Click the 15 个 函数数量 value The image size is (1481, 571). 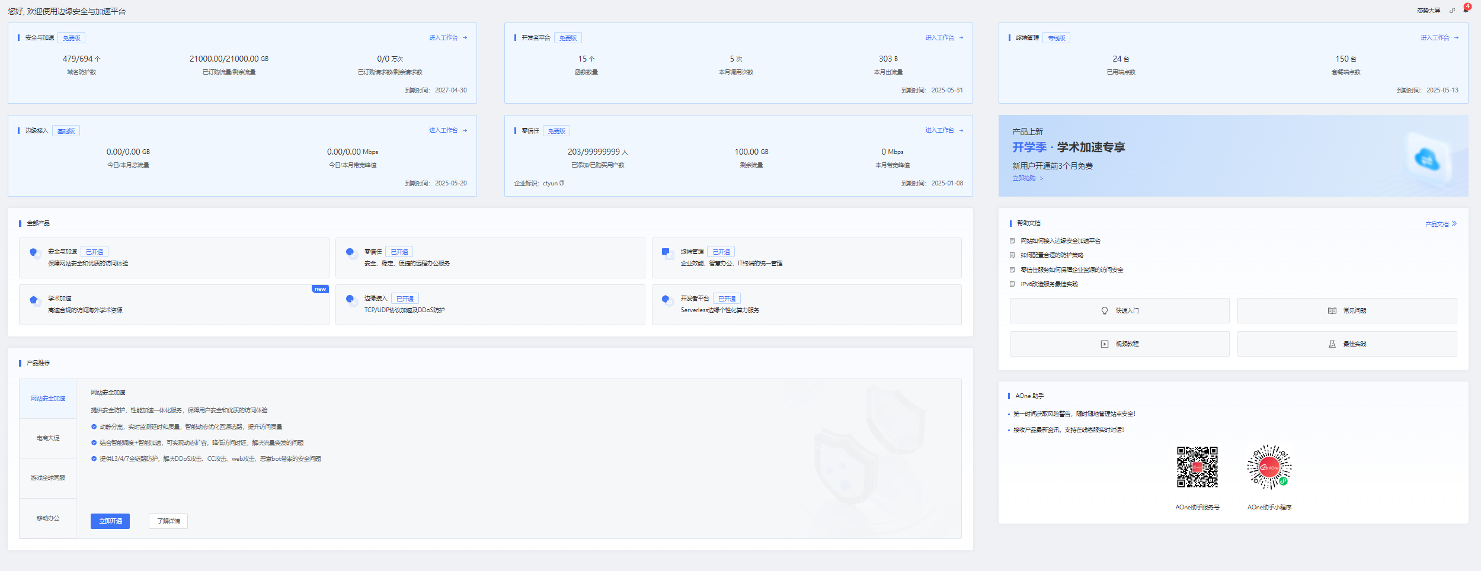coord(586,59)
